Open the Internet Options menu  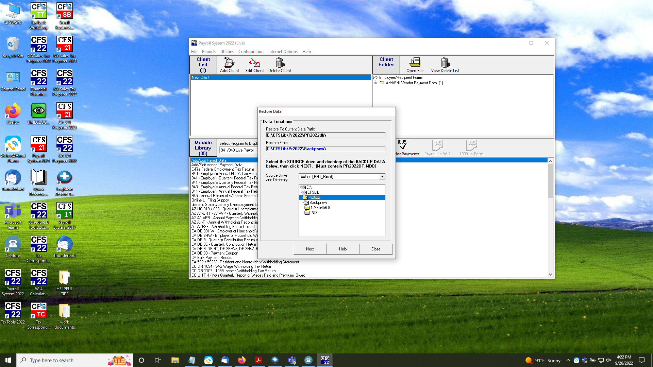pyautogui.click(x=283, y=52)
